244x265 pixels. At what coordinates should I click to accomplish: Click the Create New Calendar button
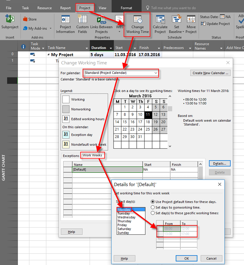click(210, 73)
